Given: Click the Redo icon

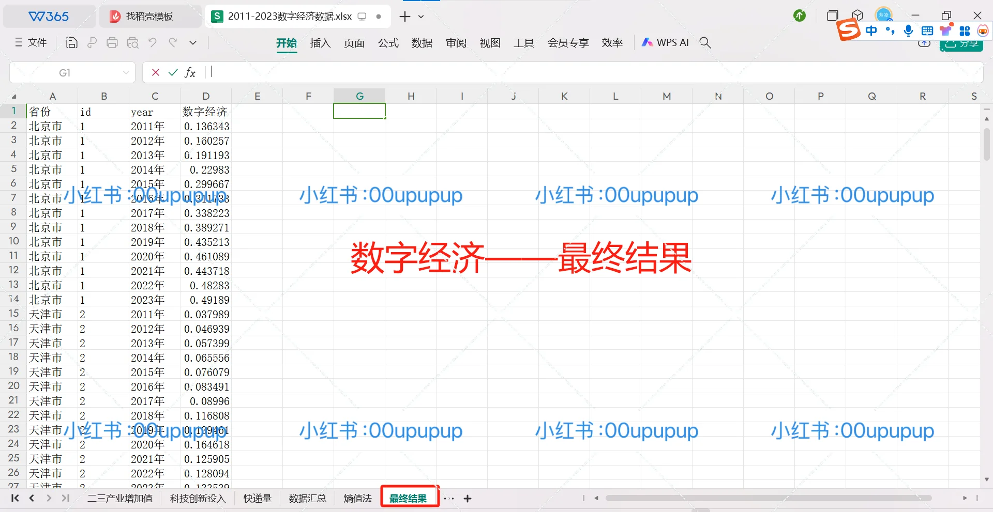Looking at the screenshot, I should coord(173,42).
